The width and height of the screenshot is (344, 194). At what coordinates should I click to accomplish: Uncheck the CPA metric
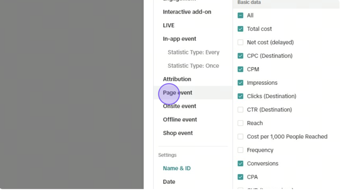click(240, 177)
